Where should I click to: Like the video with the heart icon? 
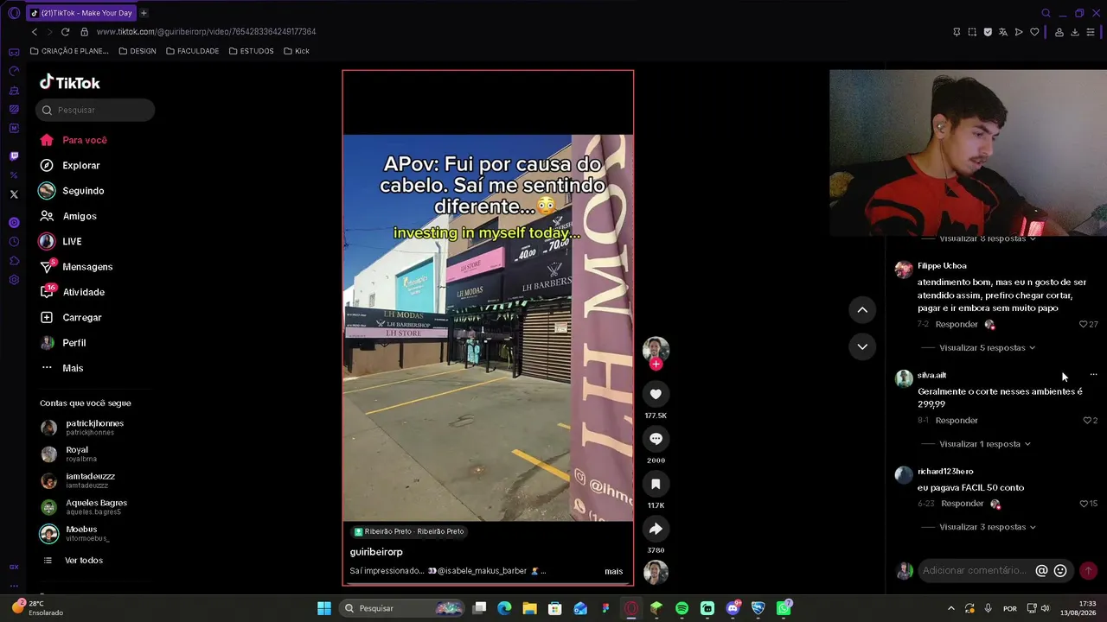pyautogui.click(x=656, y=394)
